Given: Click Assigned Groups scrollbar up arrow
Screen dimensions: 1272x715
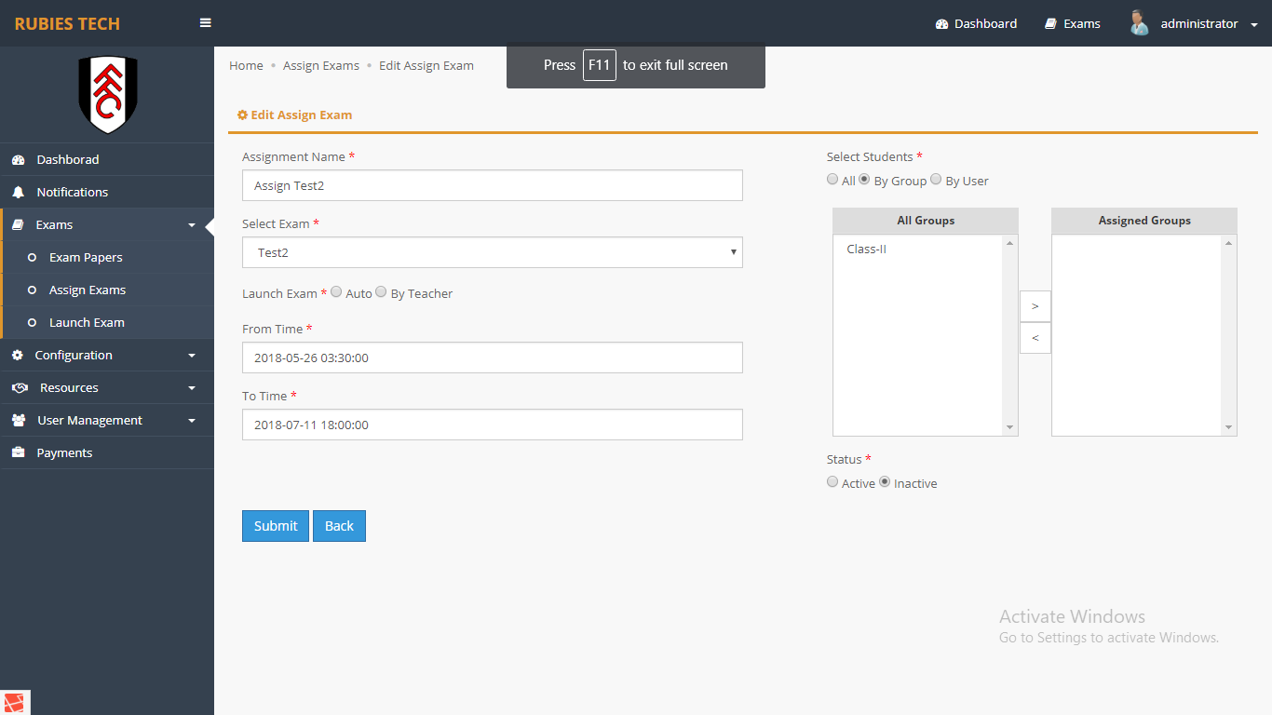Looking at the screenshot, I should [1229, 243].
